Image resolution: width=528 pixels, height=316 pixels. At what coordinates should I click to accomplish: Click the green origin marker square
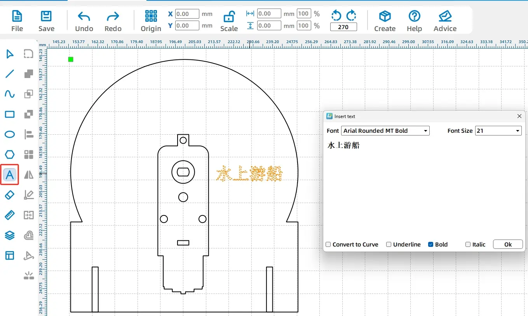pos(71,59)
